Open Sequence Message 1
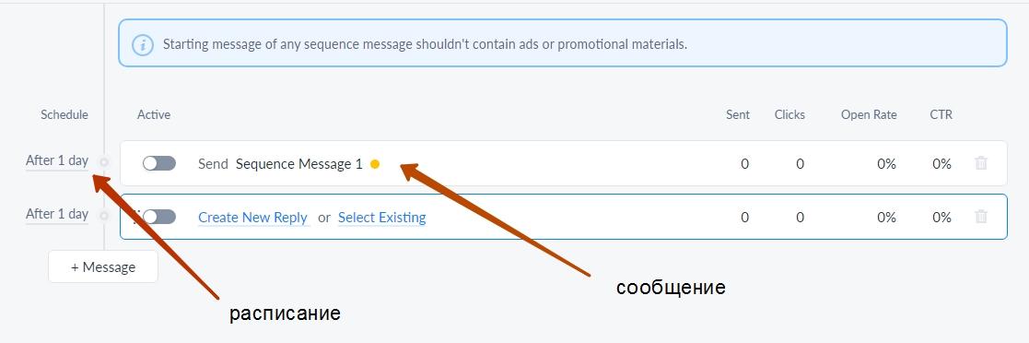 pyautogui.click(x=298, y=164)
